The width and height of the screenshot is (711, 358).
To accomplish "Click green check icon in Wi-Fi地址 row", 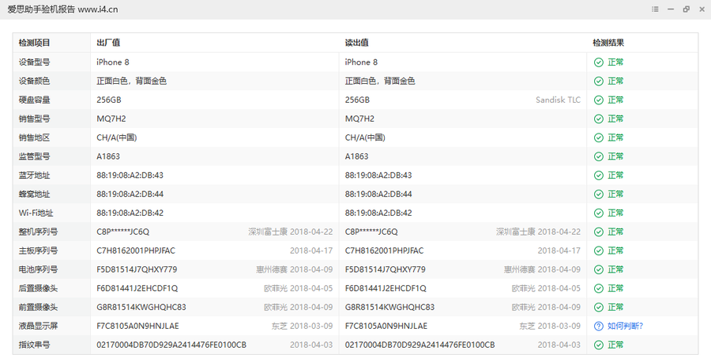I will 599,213.
